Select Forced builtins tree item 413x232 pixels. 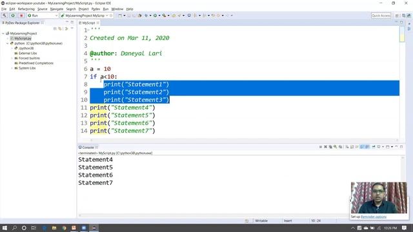pos(29,58)
